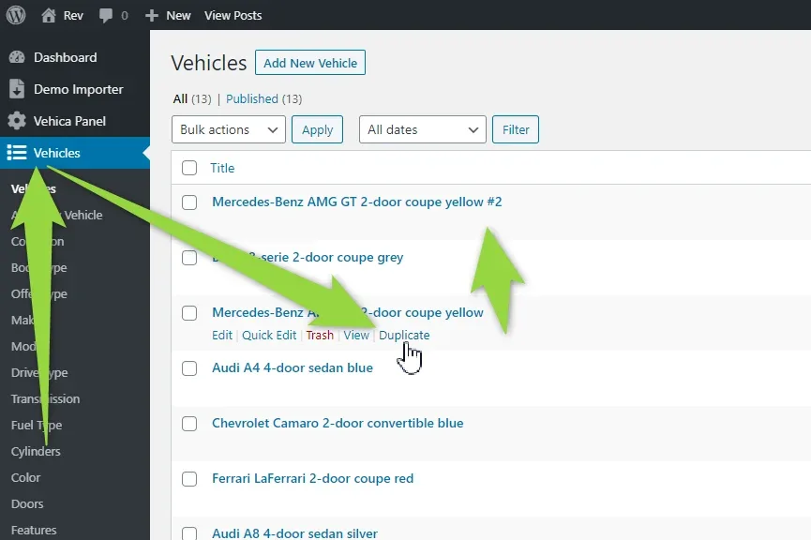Open the Transmission submenu item

tap(46, 398)
